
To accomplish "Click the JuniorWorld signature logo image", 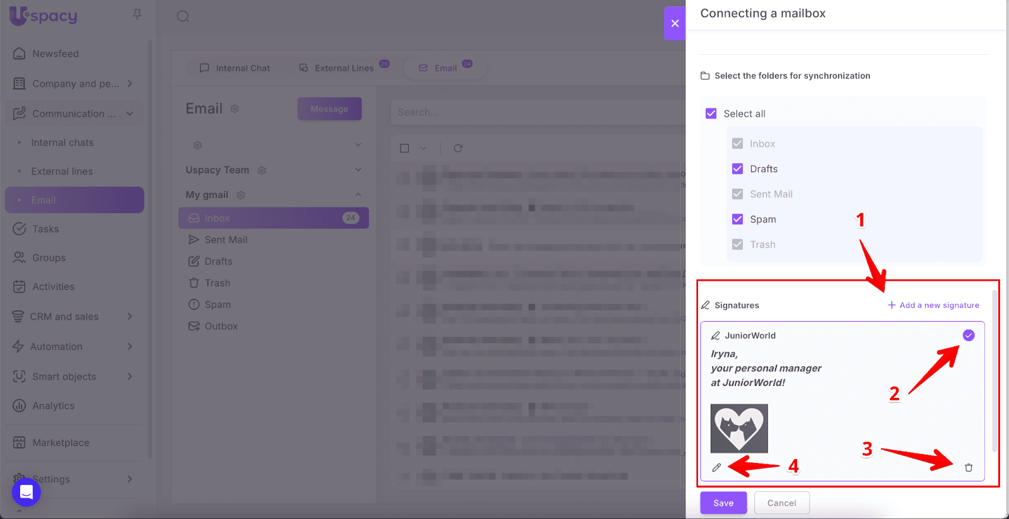I will [739, 428].
